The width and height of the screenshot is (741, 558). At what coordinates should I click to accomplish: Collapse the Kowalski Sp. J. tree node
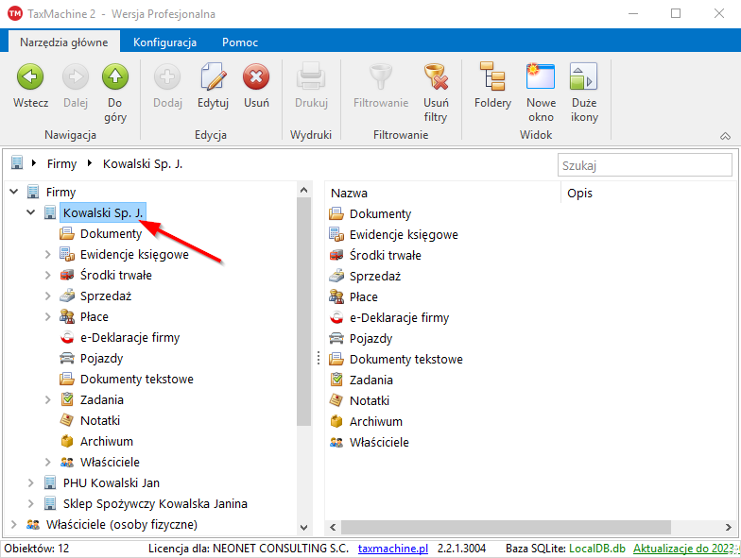(x=31, y=212)
